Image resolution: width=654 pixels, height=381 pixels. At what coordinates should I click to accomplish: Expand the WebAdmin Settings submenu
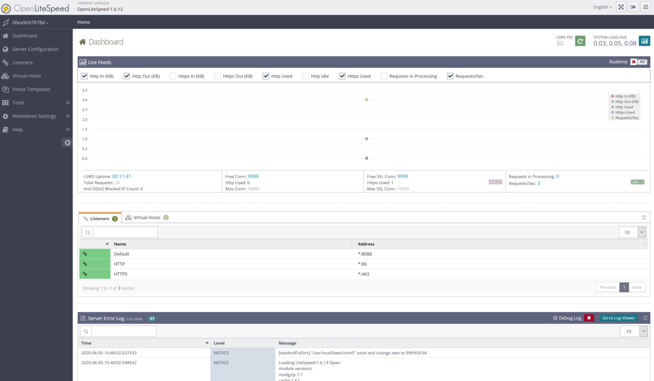(x=68, y=116)
